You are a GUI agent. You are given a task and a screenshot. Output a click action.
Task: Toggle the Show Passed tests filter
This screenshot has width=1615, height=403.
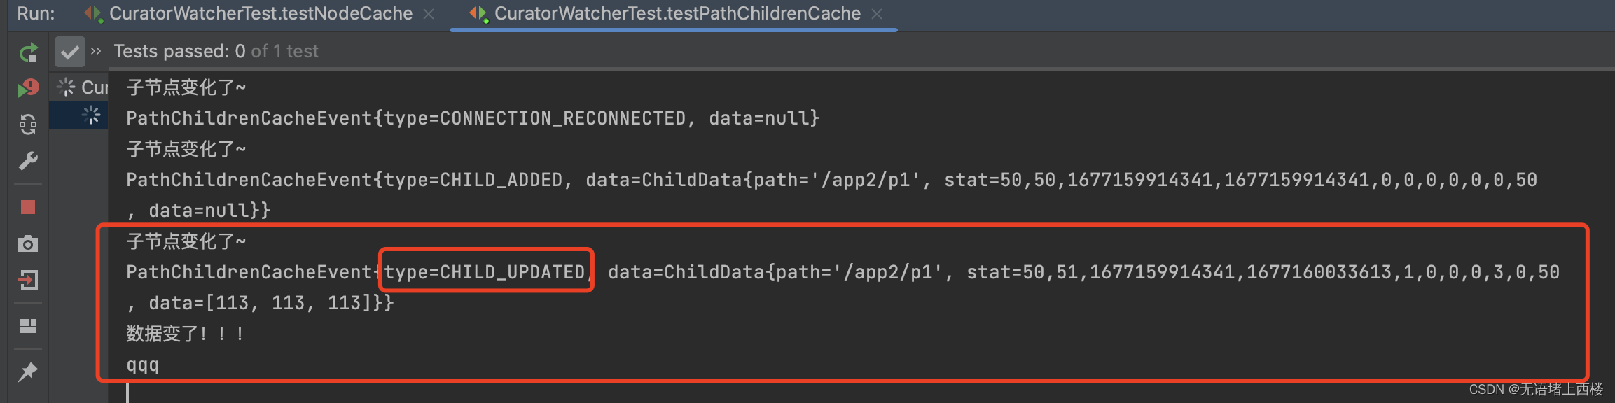click(x=69, y=51)
